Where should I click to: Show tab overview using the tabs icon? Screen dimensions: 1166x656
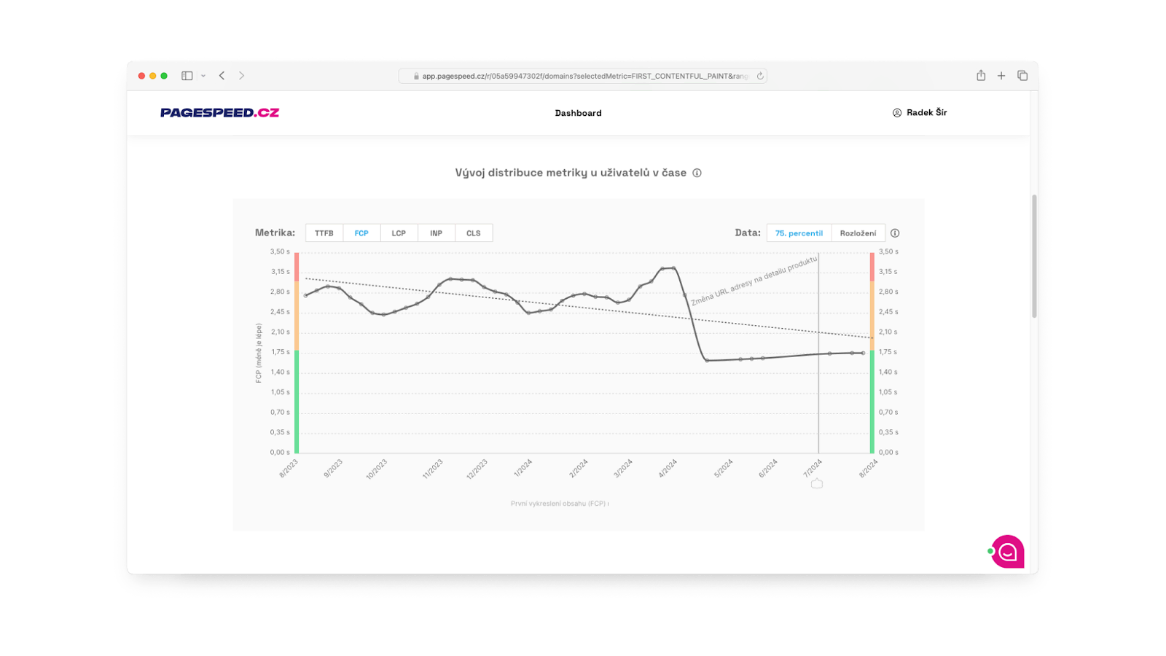click(x=1022, y=75)
